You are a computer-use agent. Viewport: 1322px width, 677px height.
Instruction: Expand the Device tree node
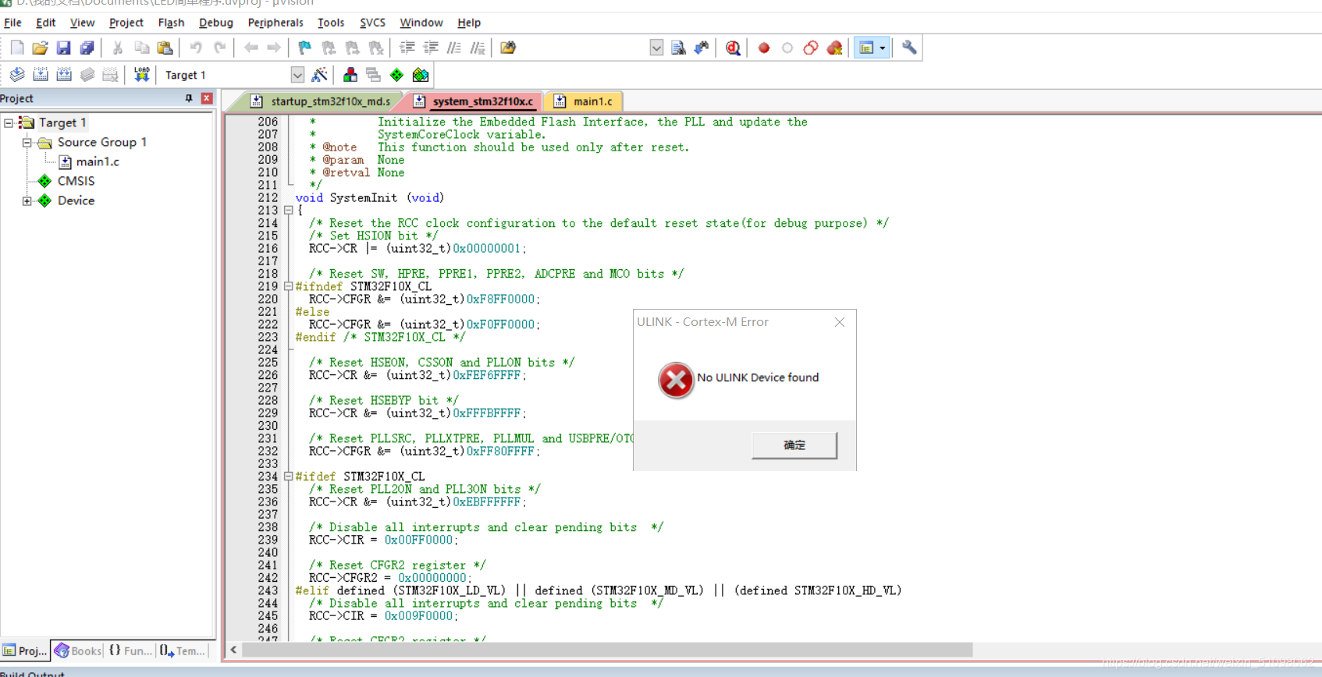(x=27, y=200)
